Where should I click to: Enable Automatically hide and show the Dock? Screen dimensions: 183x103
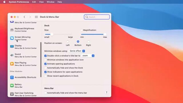click(x=45, y=68)
